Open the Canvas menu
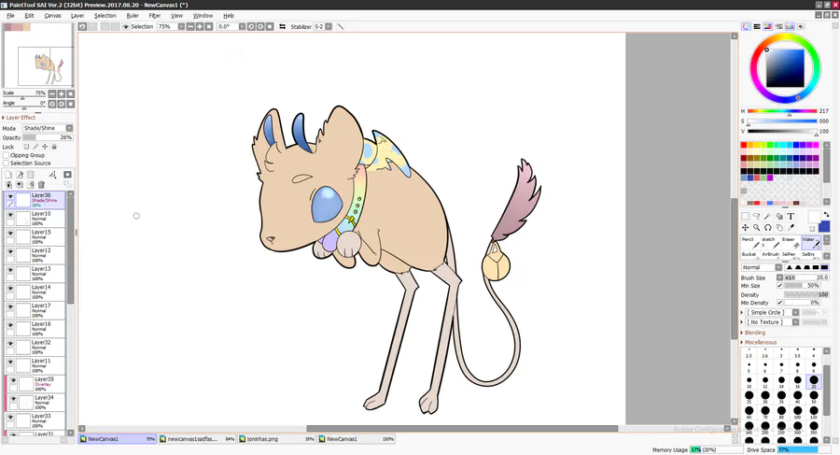Screen dimensions: 840x455 coord(52,16)
